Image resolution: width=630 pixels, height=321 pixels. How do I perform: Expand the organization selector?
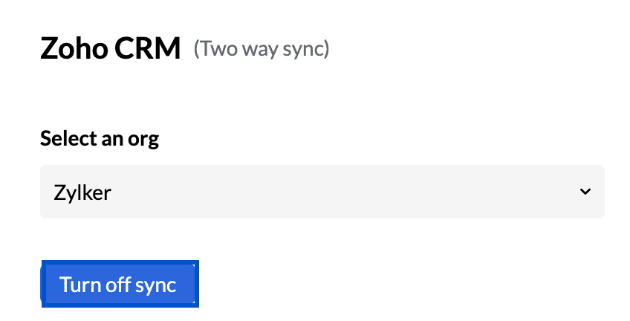point(322,192)
